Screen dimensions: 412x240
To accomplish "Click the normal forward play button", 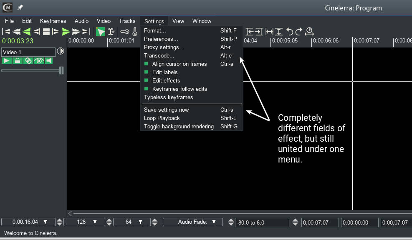I will 66,32.
